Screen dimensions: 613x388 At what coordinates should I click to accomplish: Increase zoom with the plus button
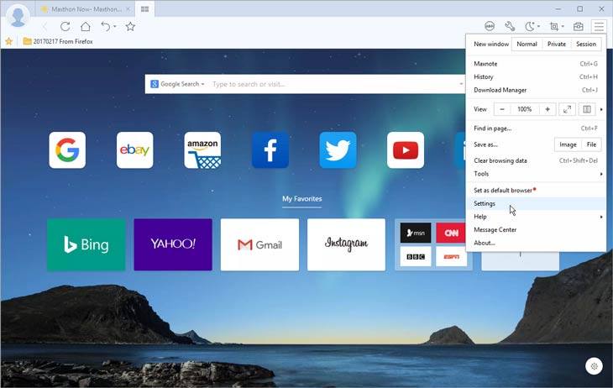coord(548,109)
